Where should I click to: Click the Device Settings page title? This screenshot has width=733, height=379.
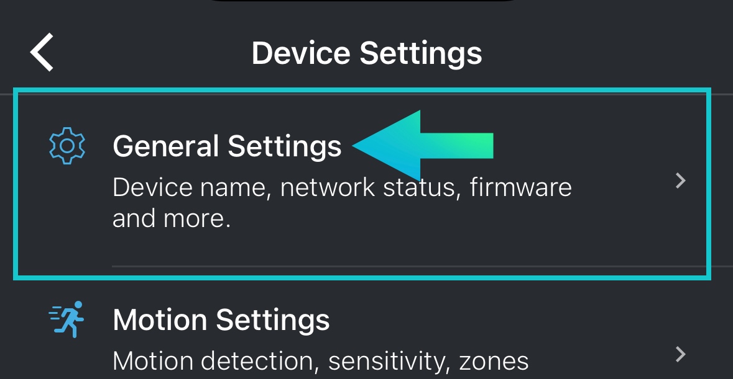pyautogui.click(x=367, y=53)
